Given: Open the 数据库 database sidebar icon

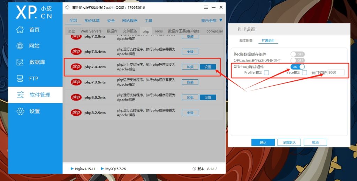Looking at the screenshot, I should (20, 62).
